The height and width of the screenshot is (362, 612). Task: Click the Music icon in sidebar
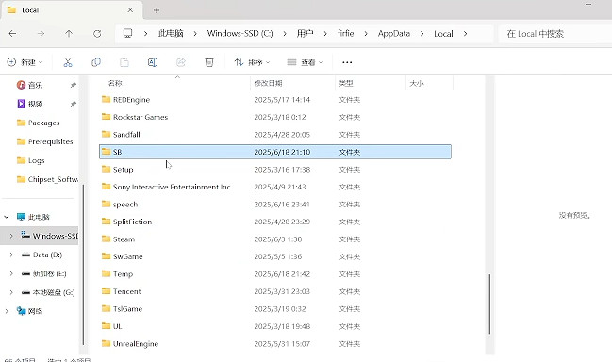pos(21,85)
